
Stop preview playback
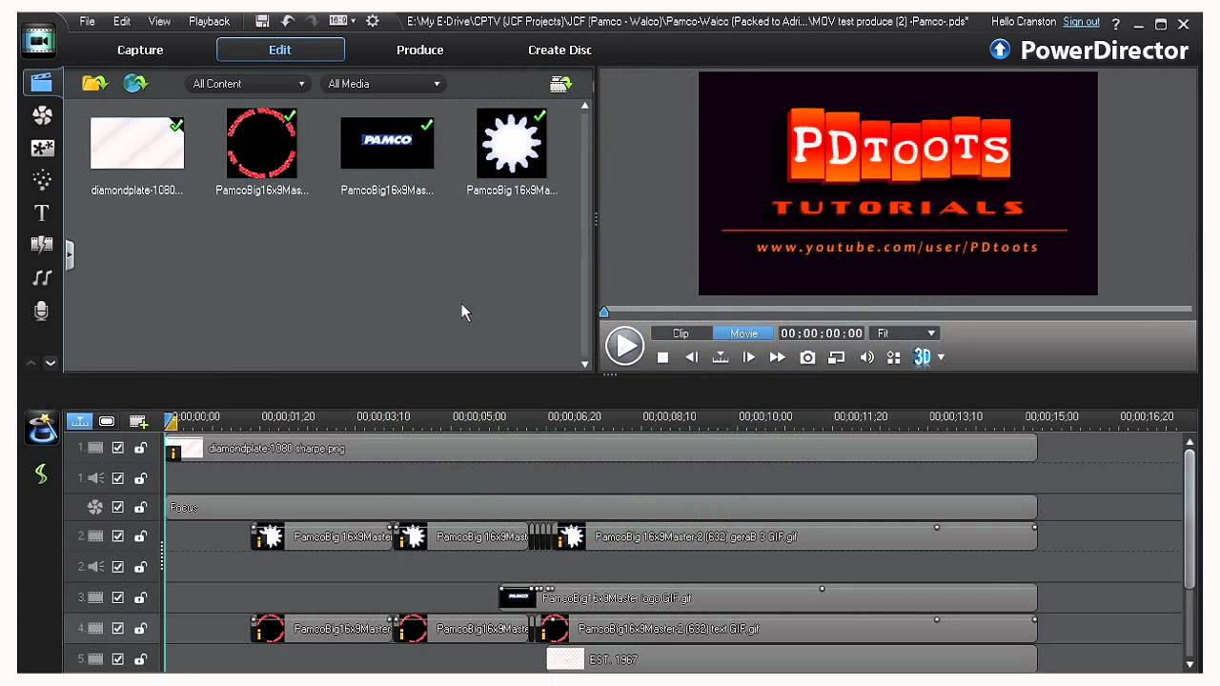click(662, 357)
